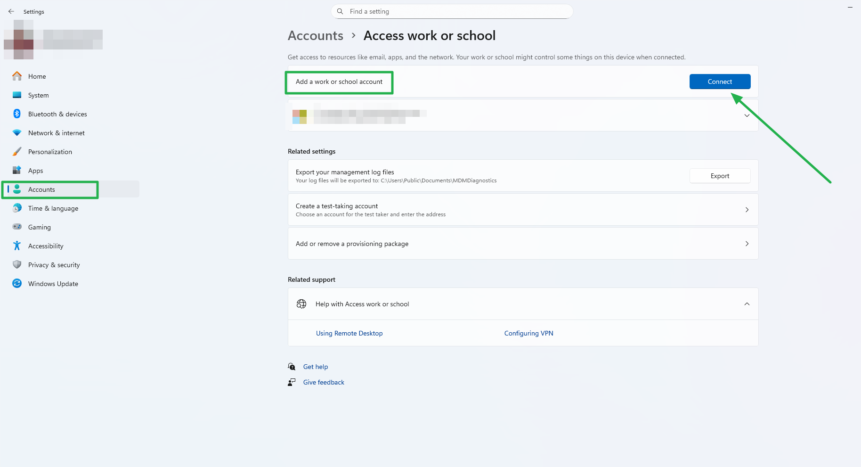Open Bluetooth & devices settings

coord(57,114)
